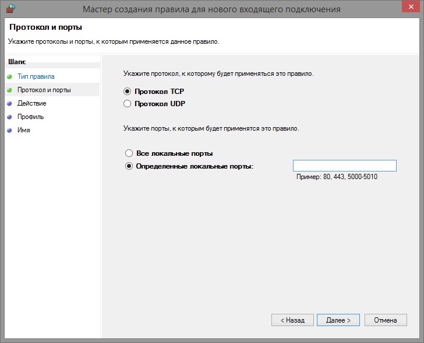Click the firewall icon in the title bar
This screenshot has width=424, height=343.
point(9,9)
